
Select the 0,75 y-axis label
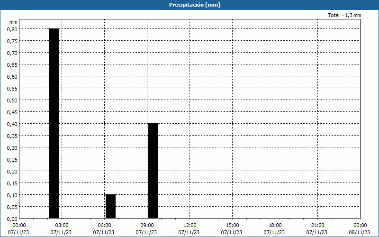[12, 41]
